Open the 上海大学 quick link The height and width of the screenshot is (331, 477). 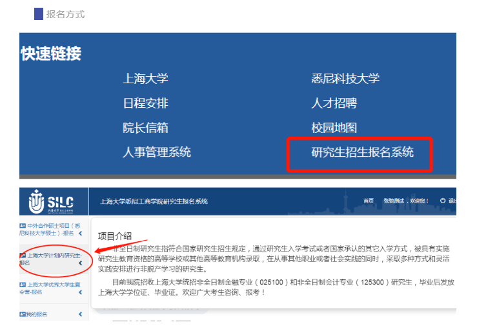point(145,79)
